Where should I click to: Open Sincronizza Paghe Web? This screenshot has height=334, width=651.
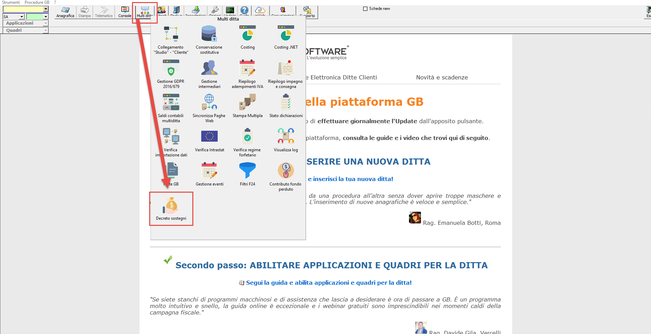pyautogui.click(x=209, y=108)
